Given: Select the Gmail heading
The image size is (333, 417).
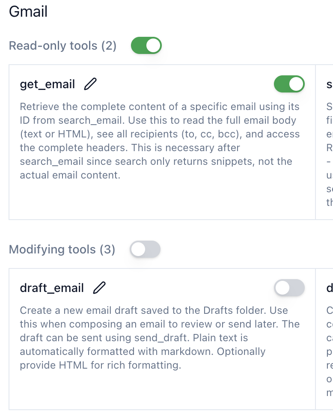Looking at the screenshot, I should (28, 12).
